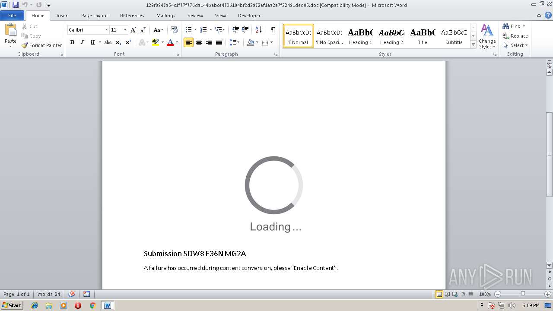This screenshot has height=311, width=553.
Task: Sort paragraph text alphabetically
Action: (x=258, y=30)
